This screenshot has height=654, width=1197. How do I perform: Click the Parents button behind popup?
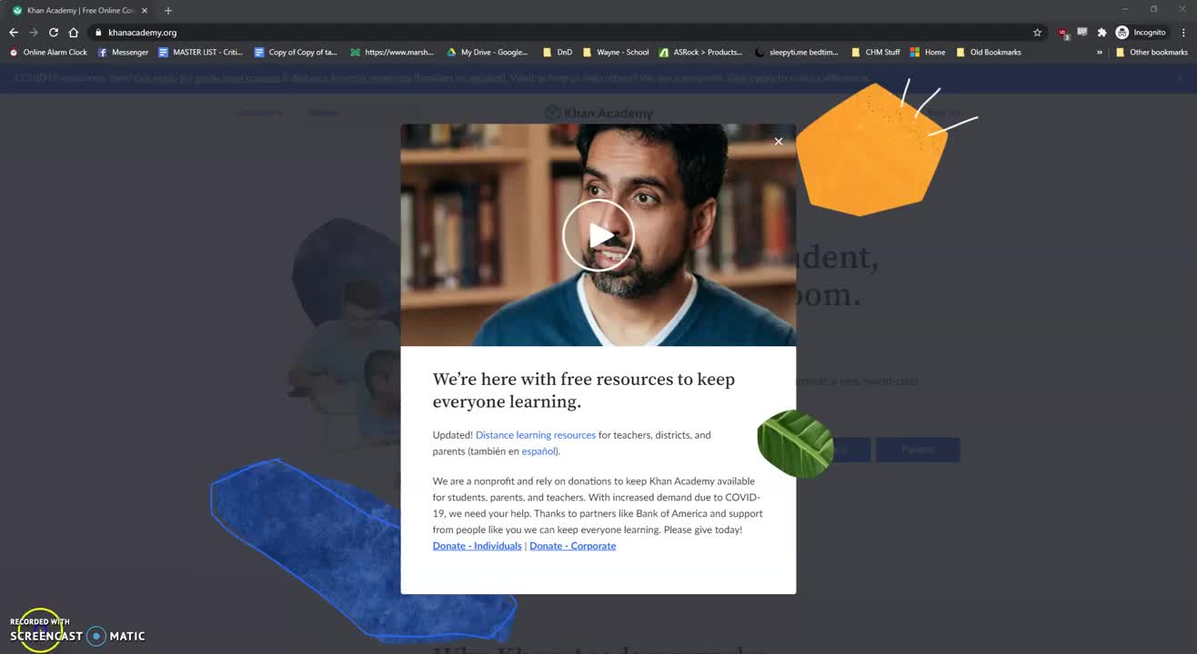click(918, 450)
